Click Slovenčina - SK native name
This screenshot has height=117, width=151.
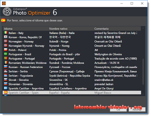[58, 80]
